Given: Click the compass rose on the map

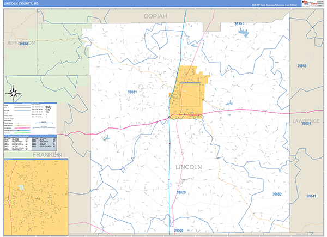Looking at the screenshot, I should point(14,93).
